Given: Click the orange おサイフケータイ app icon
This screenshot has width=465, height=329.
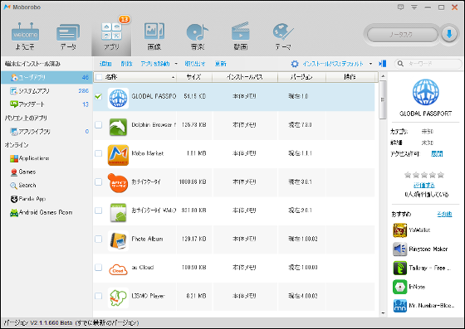Looking at the screenshot, I should pyautogui.click(x=118, y=183).
